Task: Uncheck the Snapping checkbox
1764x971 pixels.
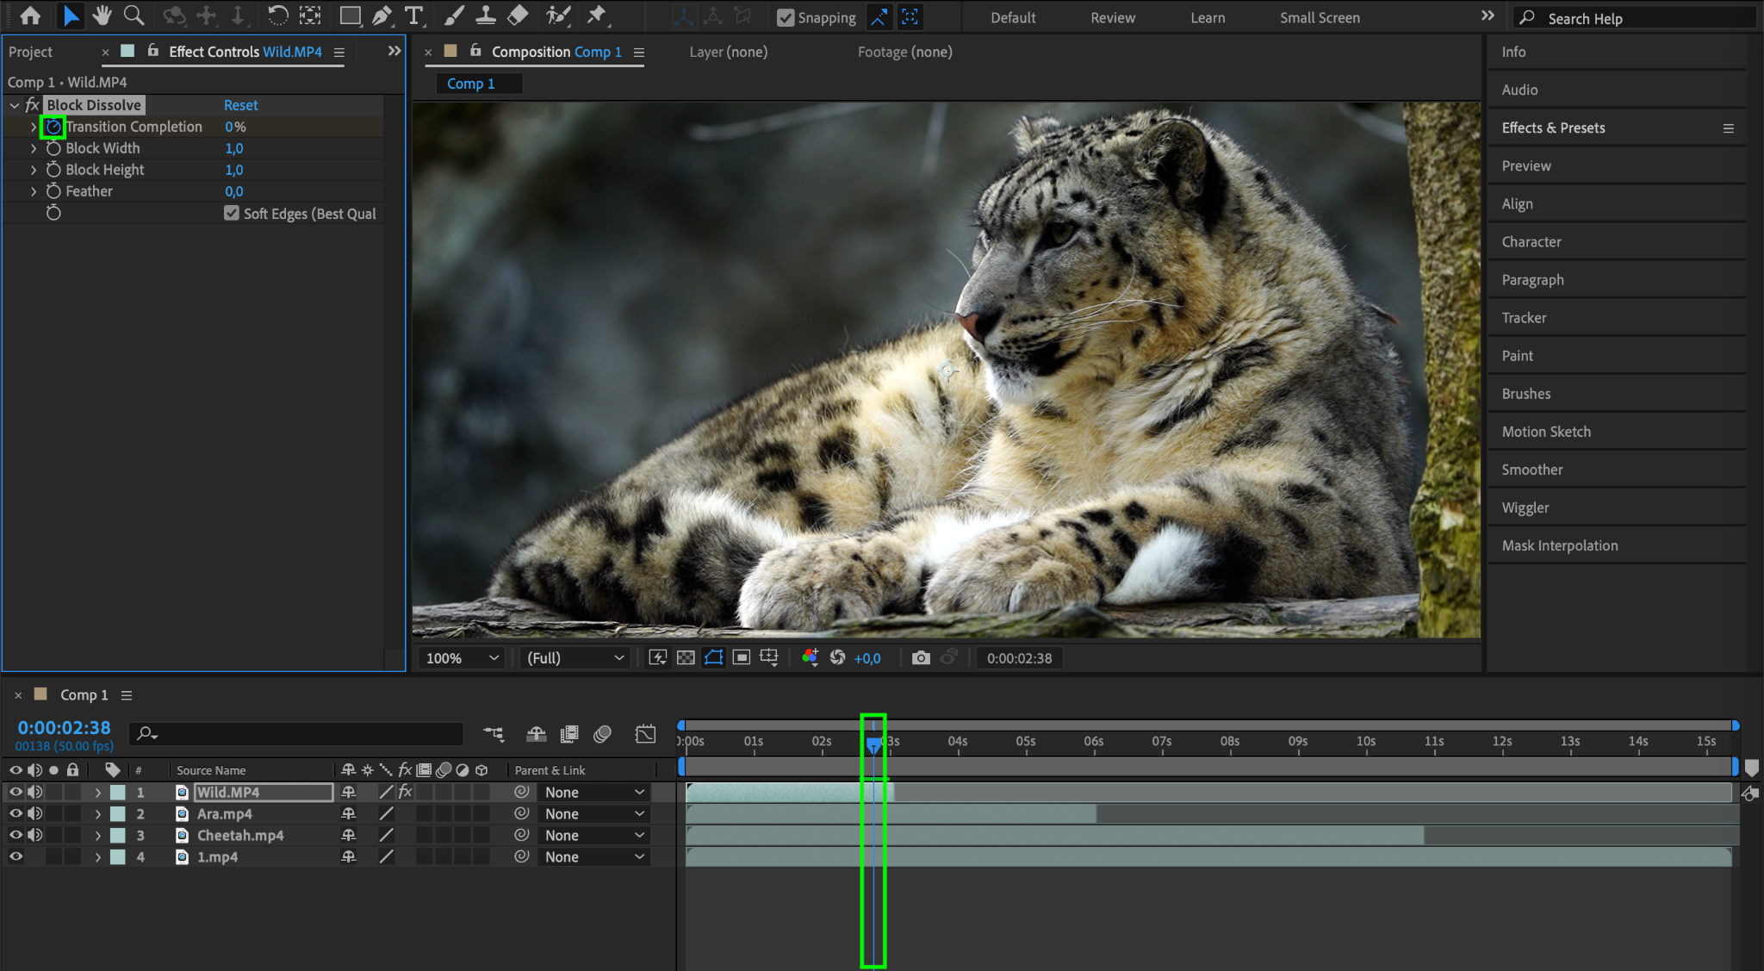Action: point(786,17)
